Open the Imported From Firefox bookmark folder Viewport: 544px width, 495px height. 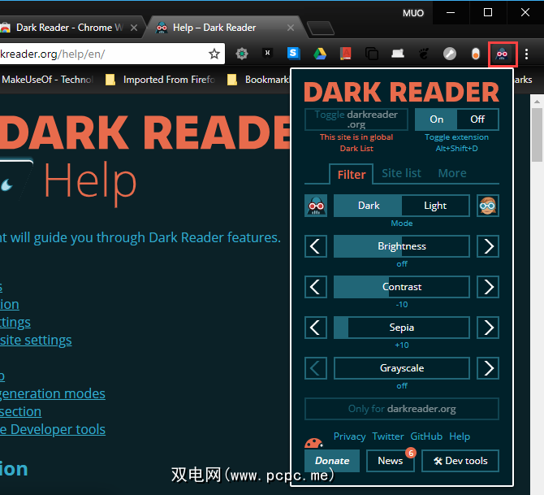click(160, 80)
